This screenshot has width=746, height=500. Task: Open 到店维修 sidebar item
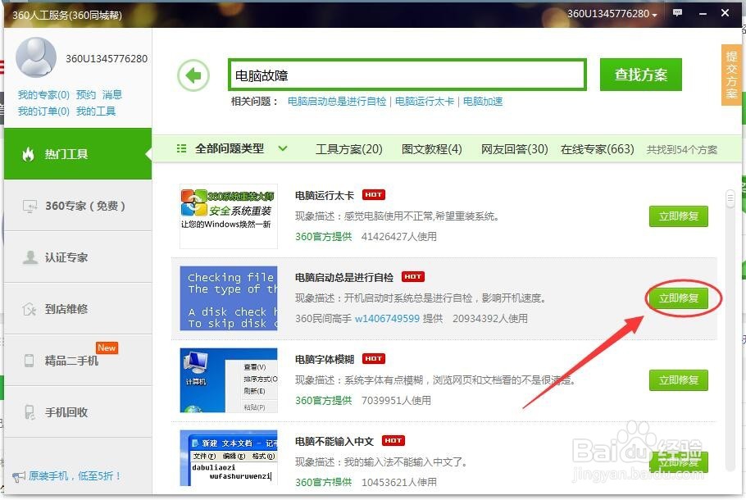point(78,309)
